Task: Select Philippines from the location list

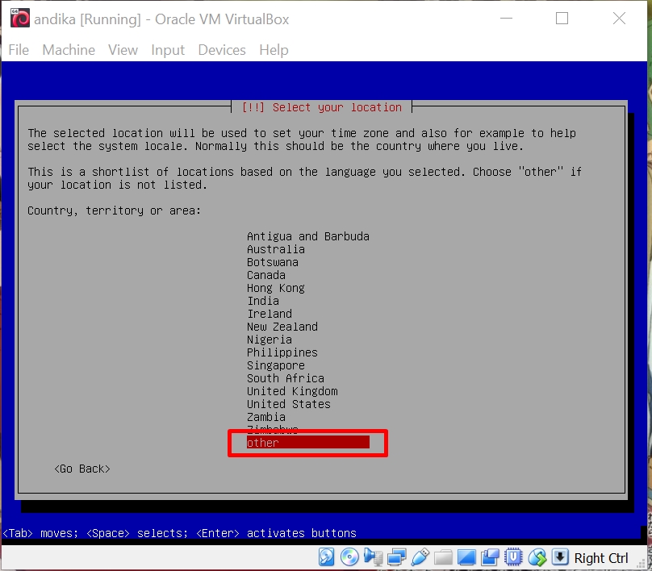Action: point(282,352)
